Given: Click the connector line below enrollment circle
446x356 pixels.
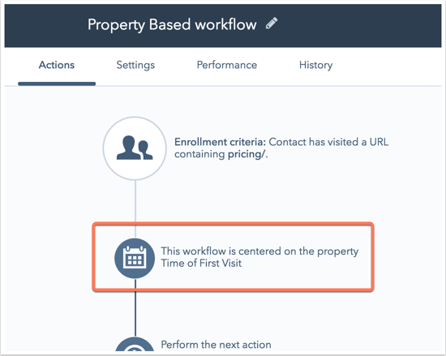Looking at the screenshot, I should (135, 202).
